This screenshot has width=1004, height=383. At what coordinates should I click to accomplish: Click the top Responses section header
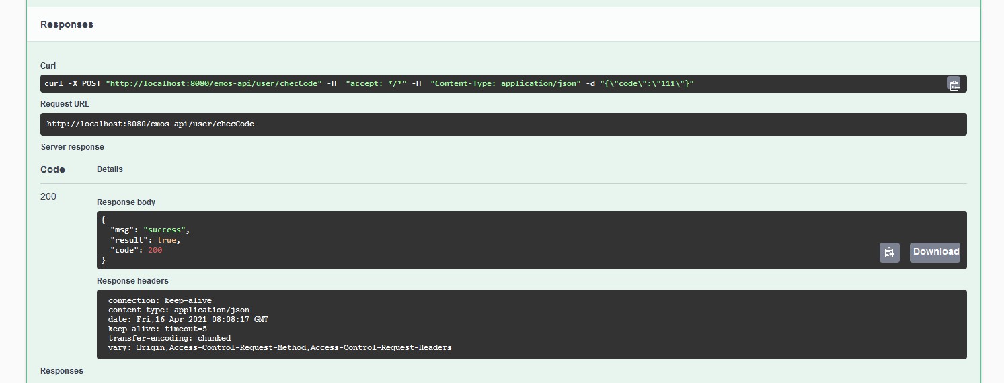(x=67, y=24)
